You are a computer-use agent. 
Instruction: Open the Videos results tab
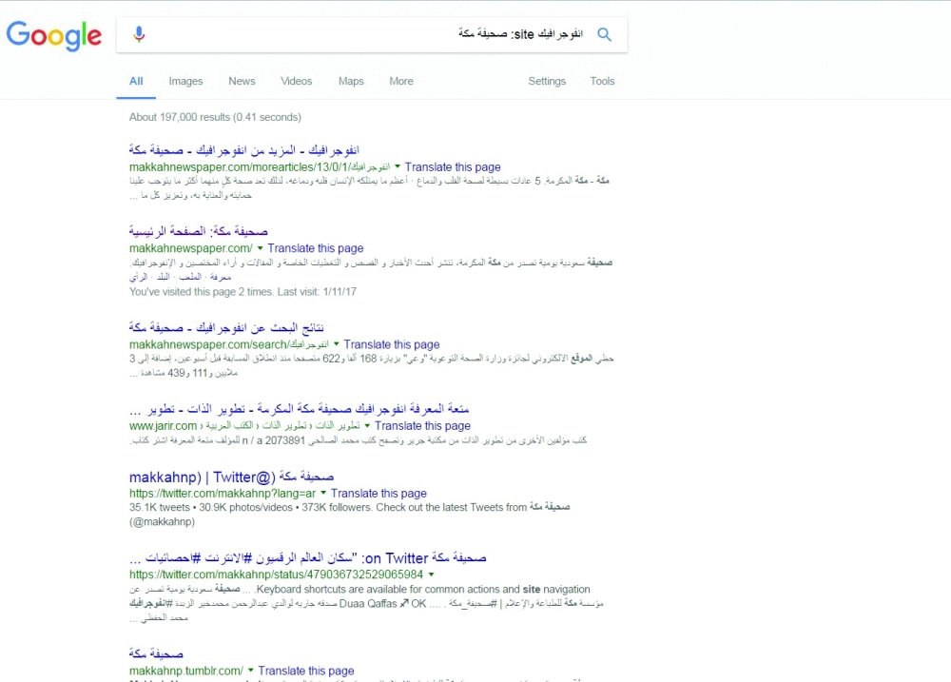click(x=296, y=82)
